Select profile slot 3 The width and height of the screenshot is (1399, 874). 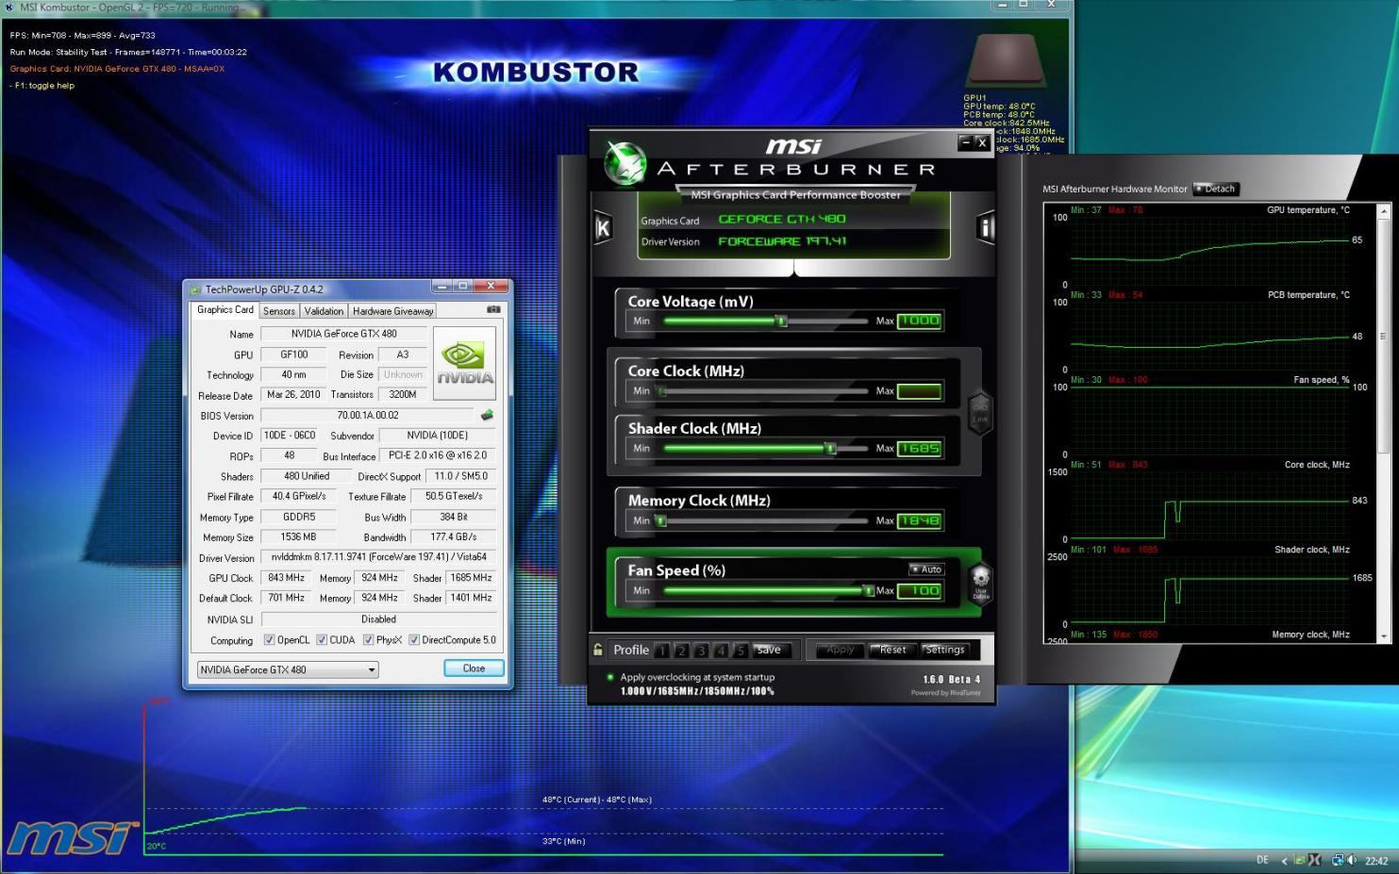[701, 651]
